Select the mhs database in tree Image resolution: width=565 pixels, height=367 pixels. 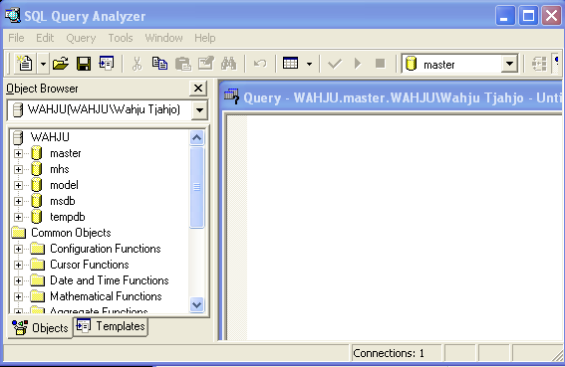tap(60, 169)
